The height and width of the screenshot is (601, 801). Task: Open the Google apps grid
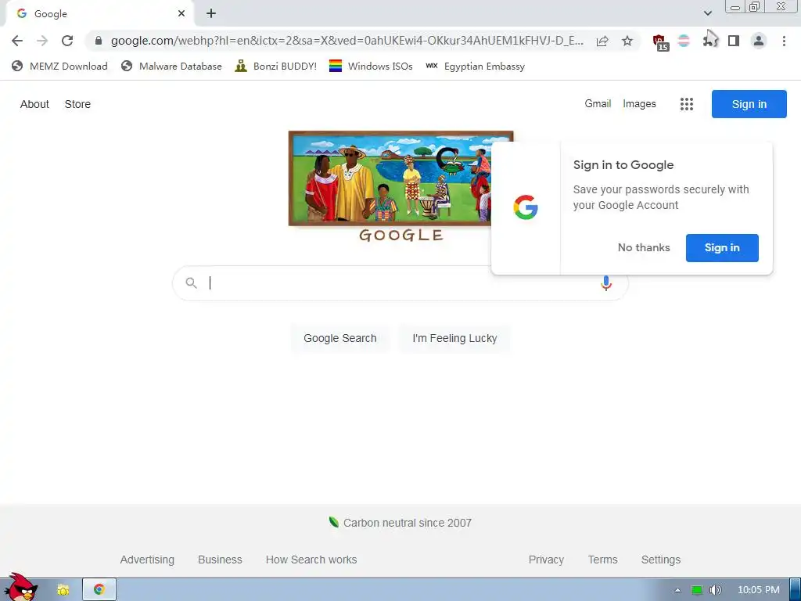(x=687, y=104)
